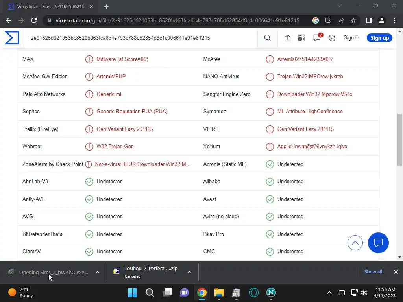Click the Artemis!2751A4233A6B detection text
The image size is (403, 302).
[304, 59]
